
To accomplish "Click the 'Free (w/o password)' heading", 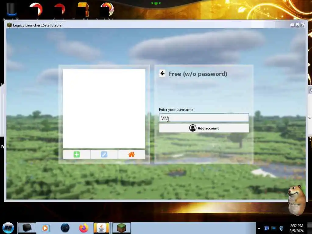I will [x=198, y=74].
